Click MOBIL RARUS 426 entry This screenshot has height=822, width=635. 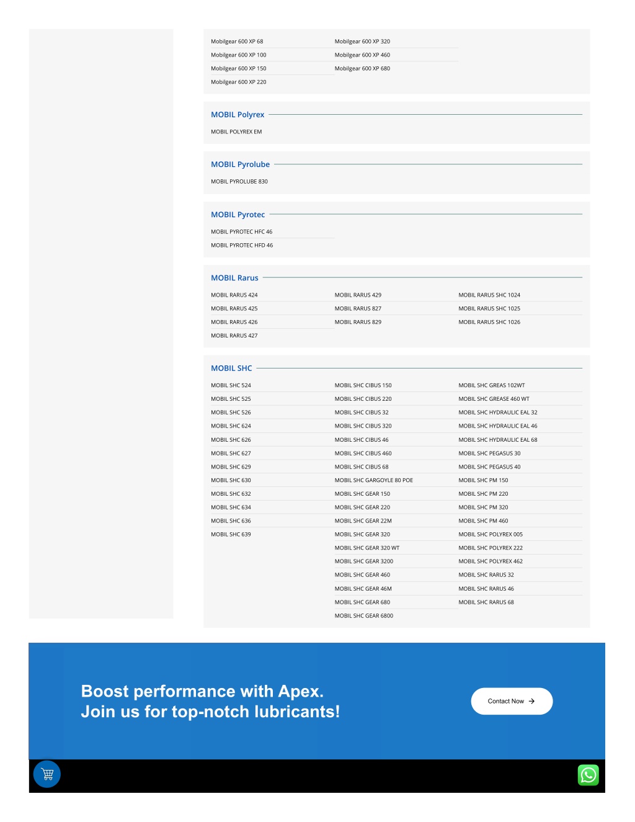234,323
